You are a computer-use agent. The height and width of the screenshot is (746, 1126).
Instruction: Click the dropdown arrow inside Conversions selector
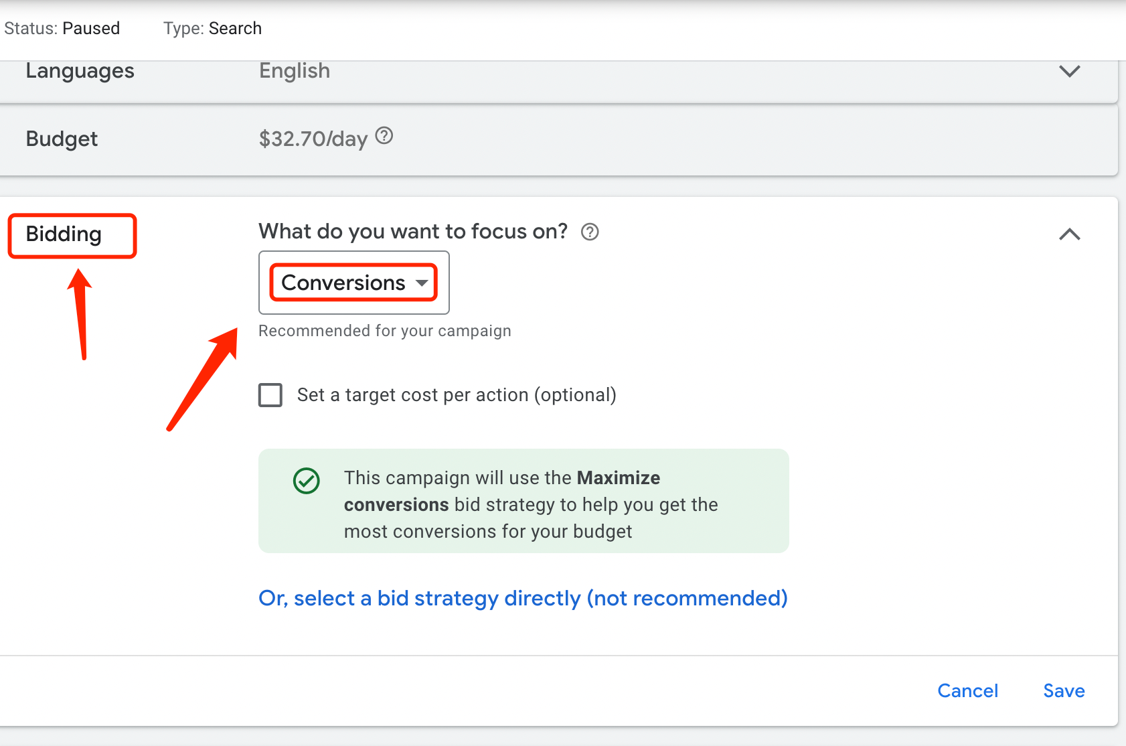click(x=422, y=283)
